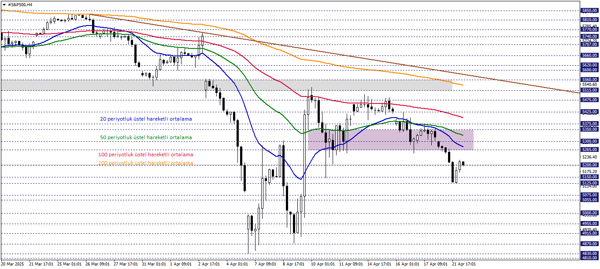
Task: Click the 5475.00 price level label
Action: (x=589, y=99)
